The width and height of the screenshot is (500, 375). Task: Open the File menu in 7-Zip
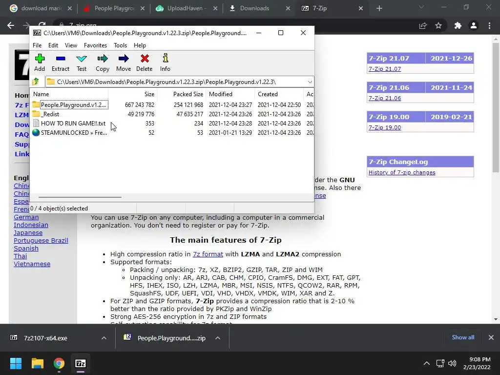(37, 45)
